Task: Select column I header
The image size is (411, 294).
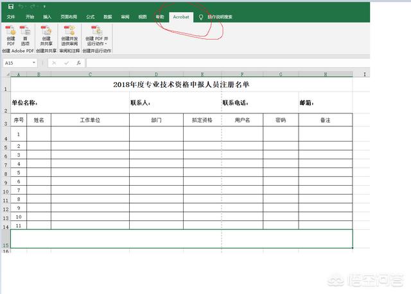Action: [364, 74]
